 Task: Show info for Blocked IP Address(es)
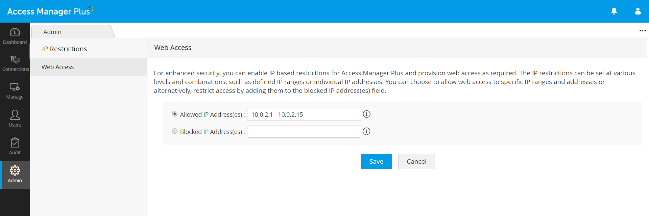pos(367,132)
